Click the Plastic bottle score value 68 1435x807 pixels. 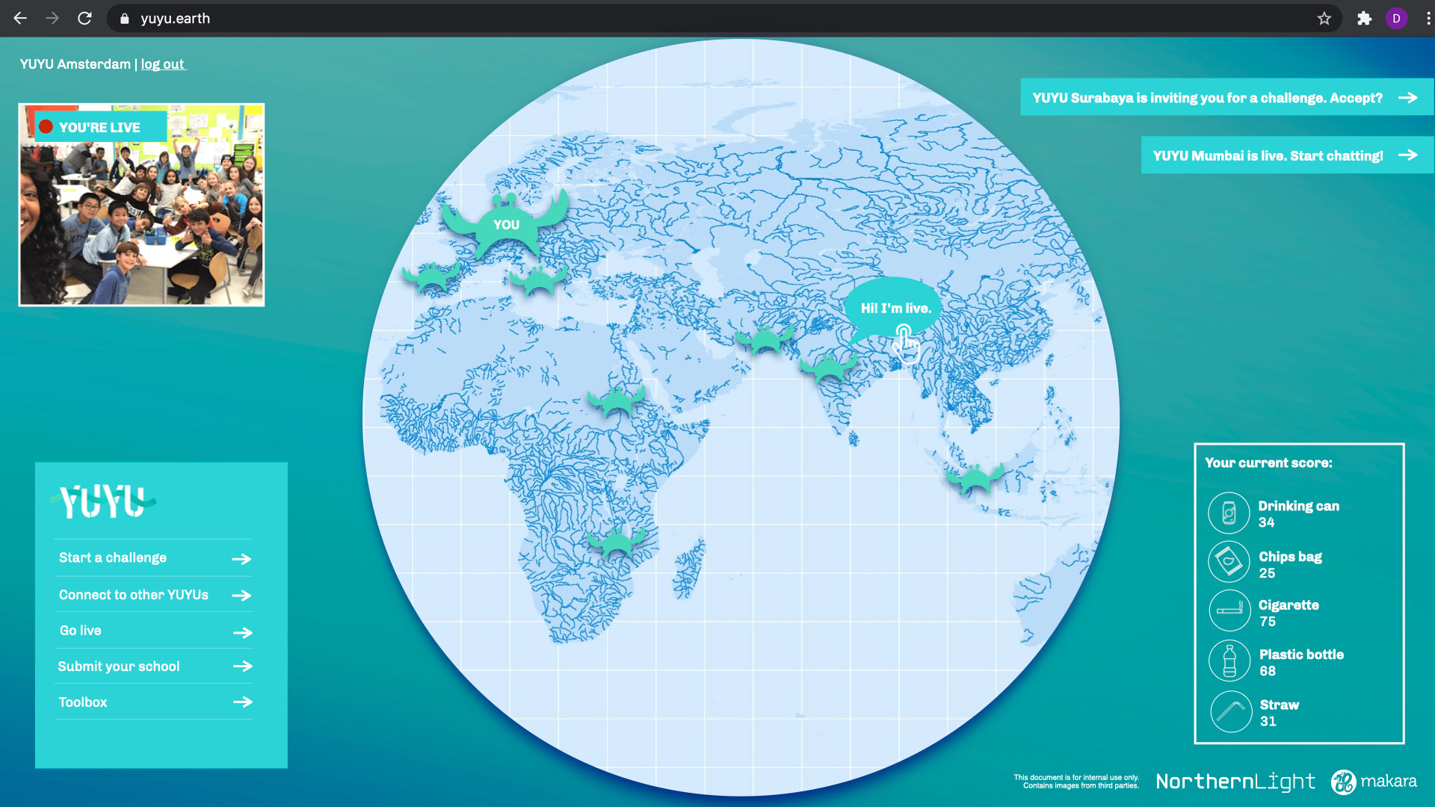point(1267,671)
